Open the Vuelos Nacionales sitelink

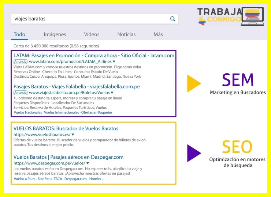click(x=28, y=113)
